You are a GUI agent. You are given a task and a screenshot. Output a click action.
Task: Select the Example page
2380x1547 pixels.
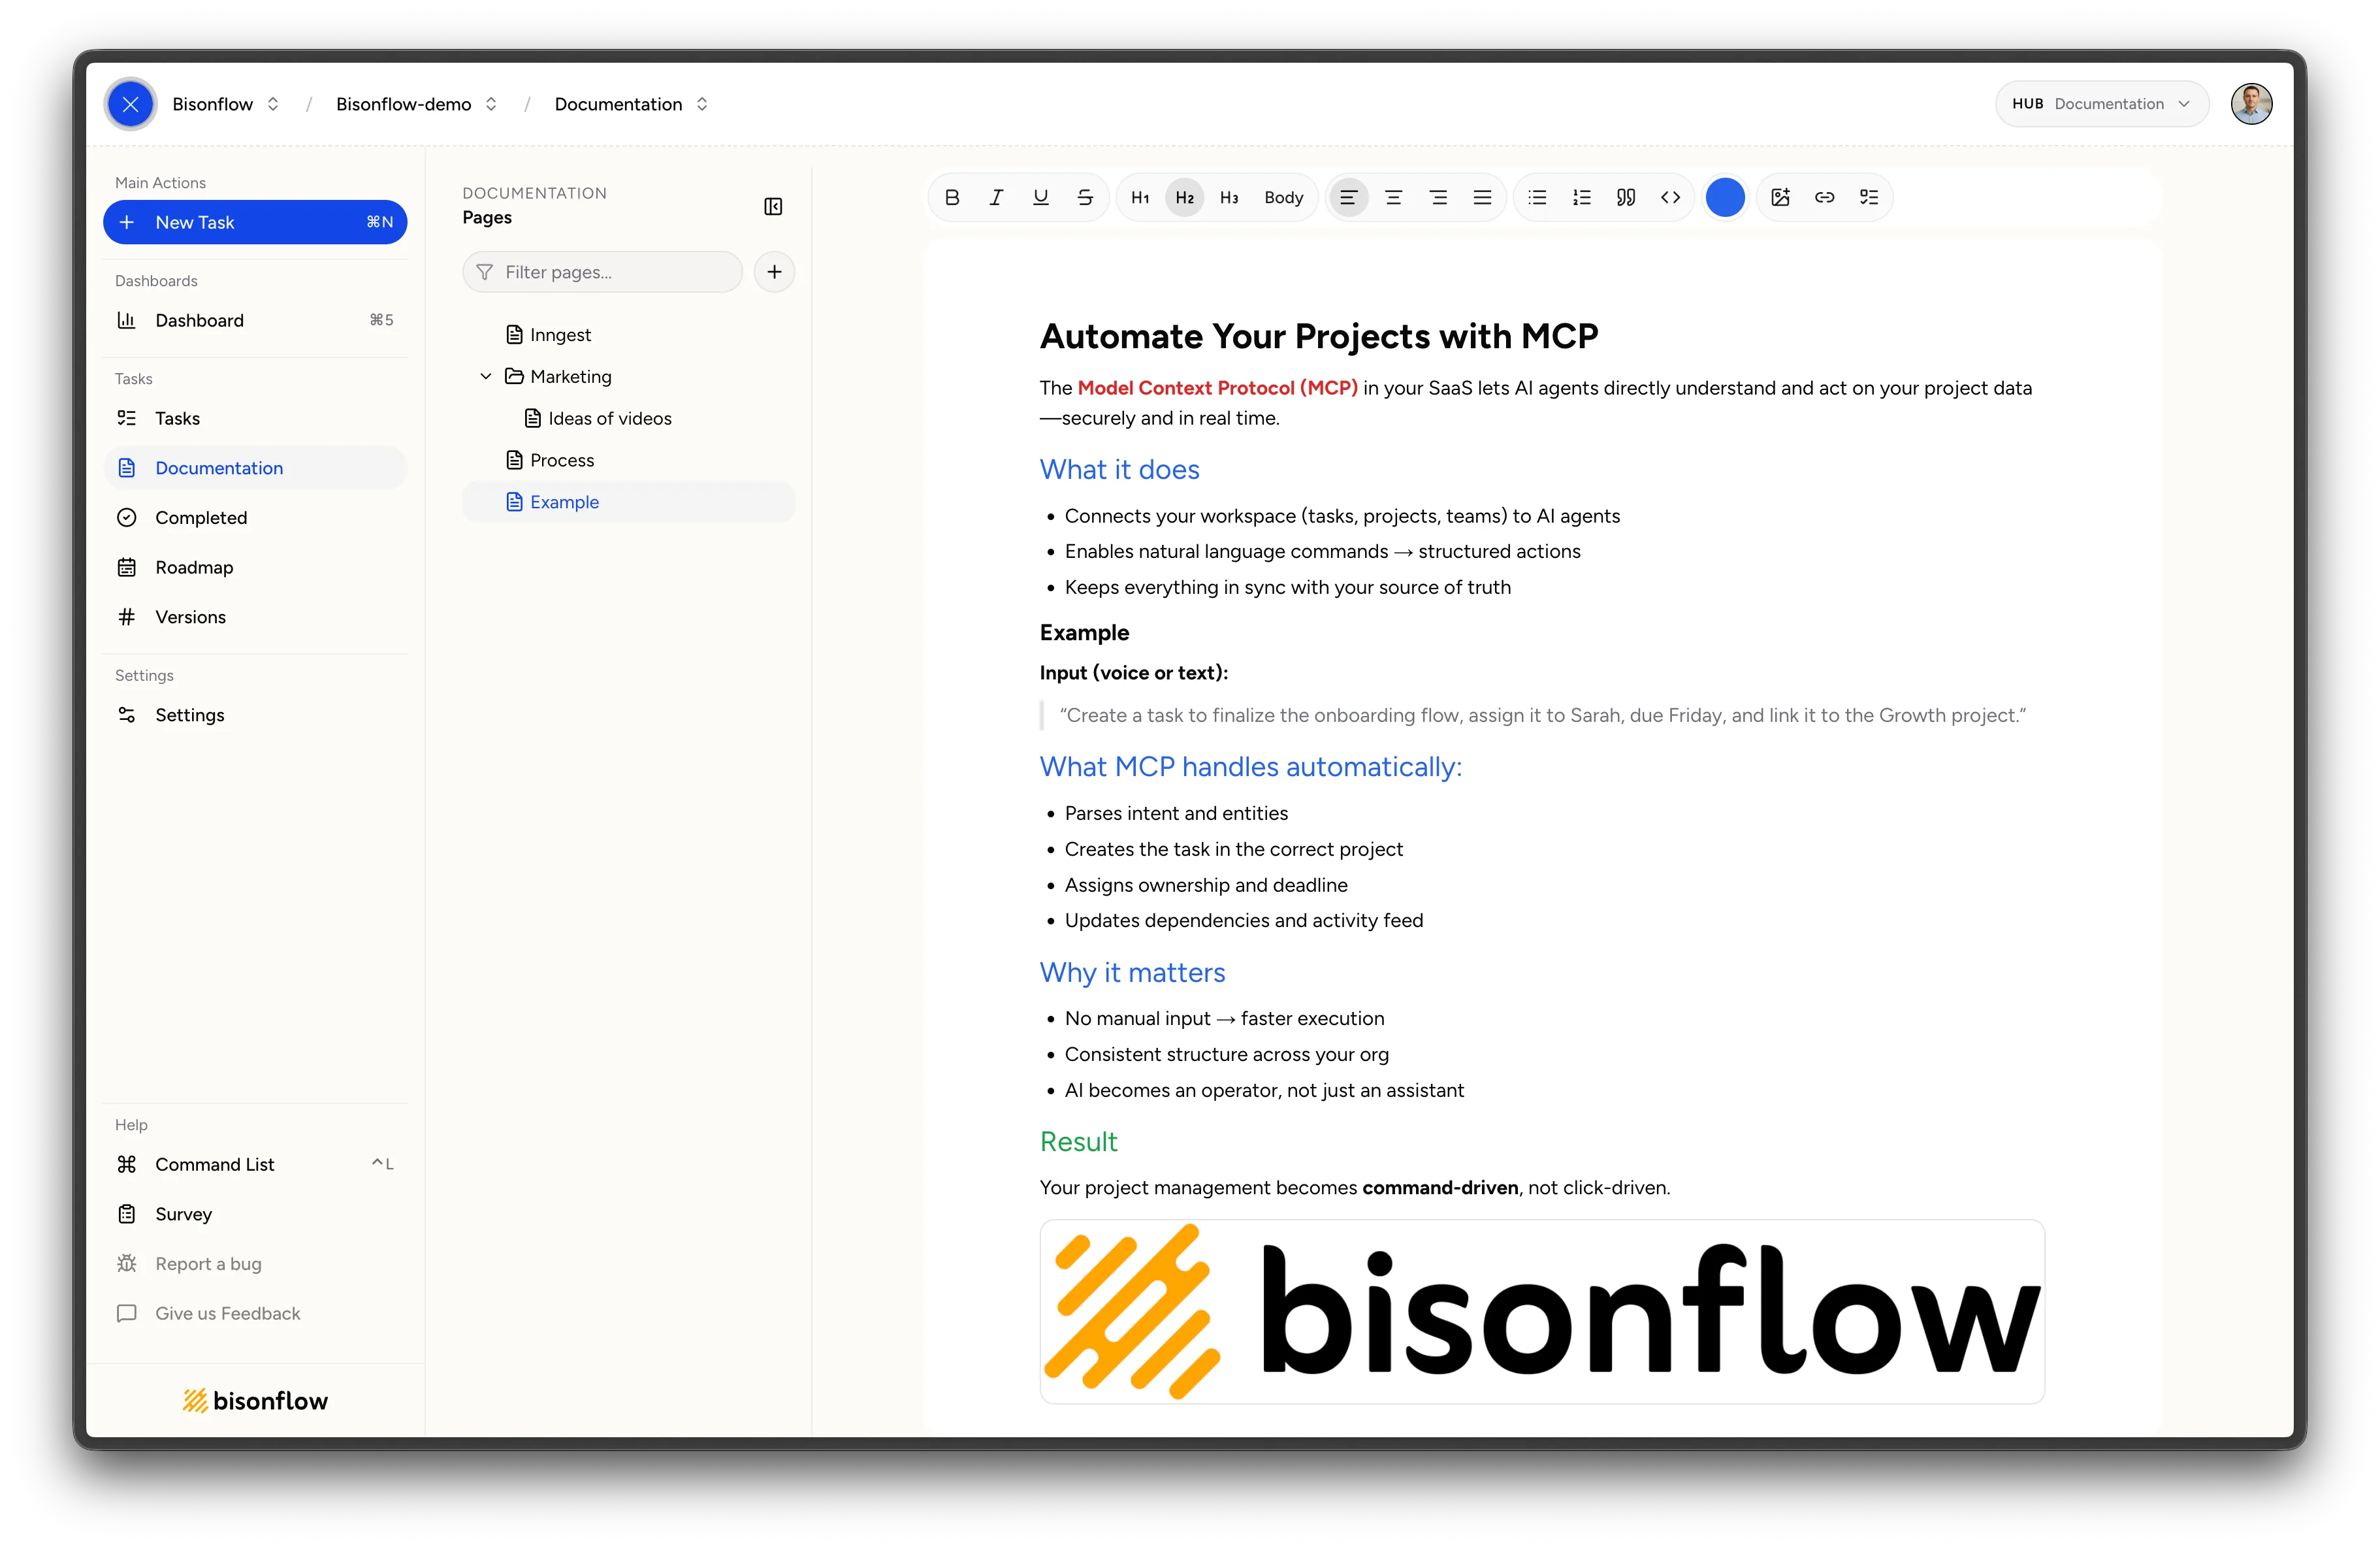tap(628, 502)
